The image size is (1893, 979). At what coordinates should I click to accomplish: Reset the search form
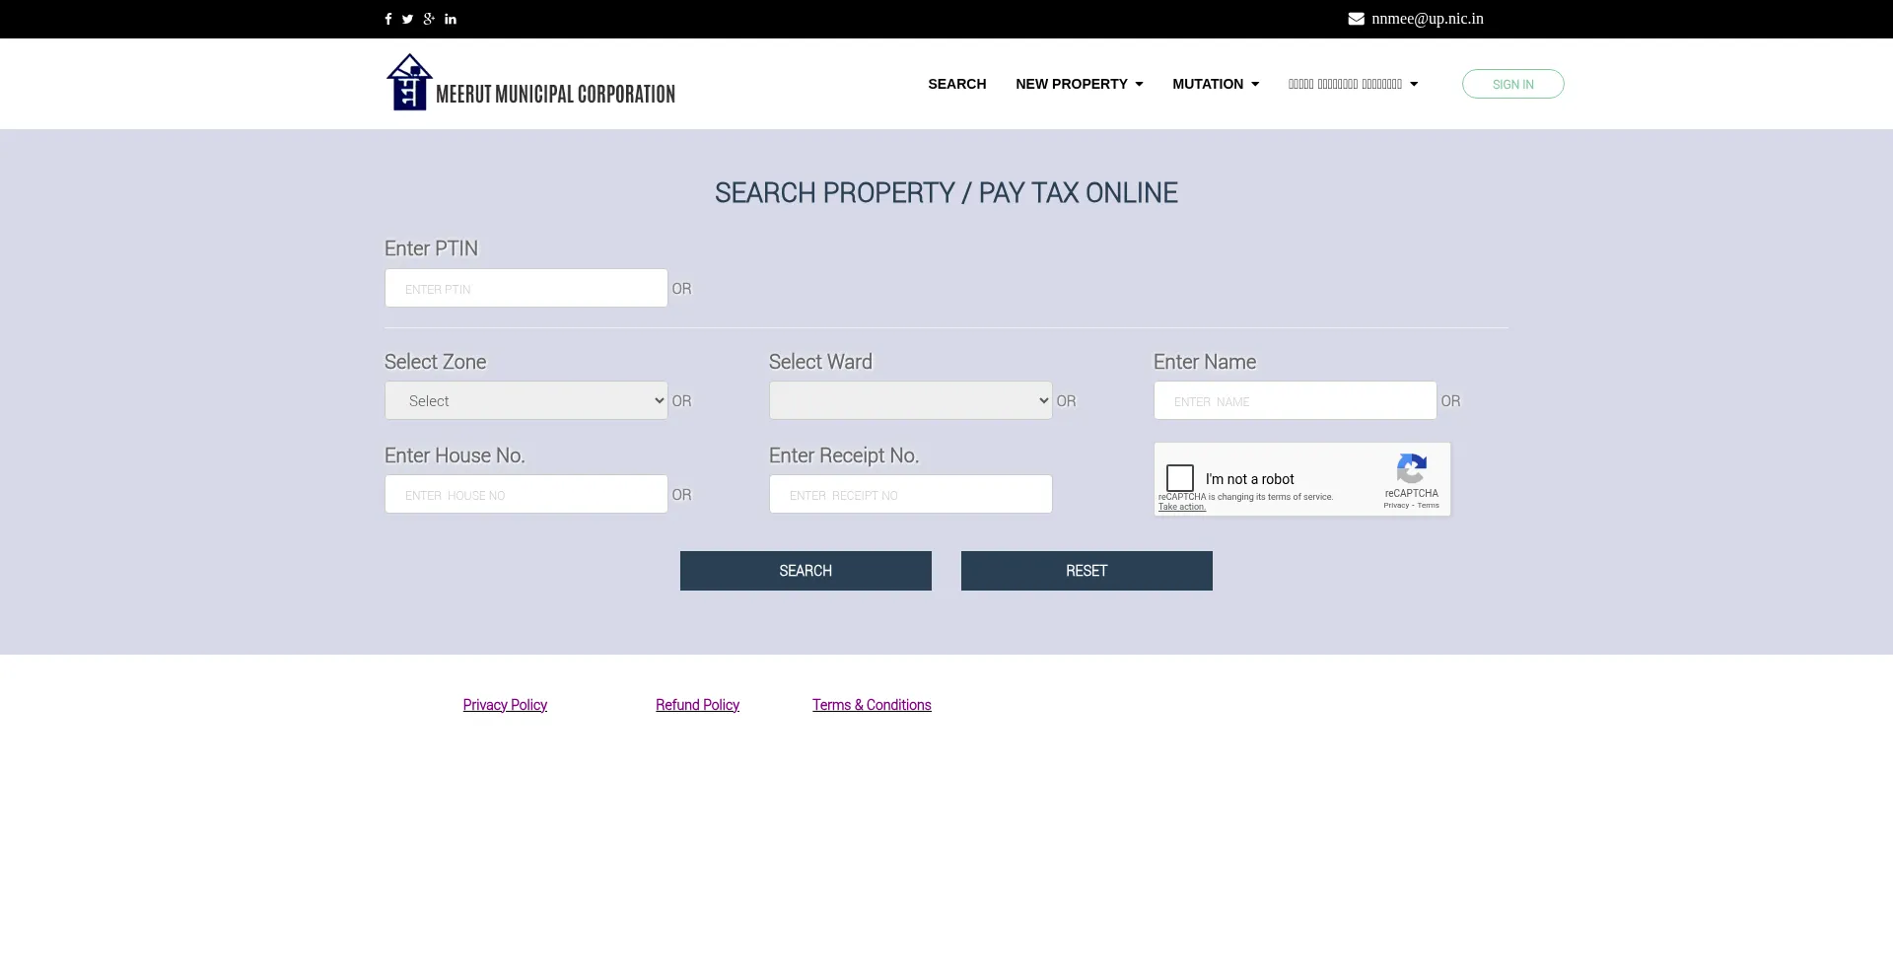(1087, 571)
